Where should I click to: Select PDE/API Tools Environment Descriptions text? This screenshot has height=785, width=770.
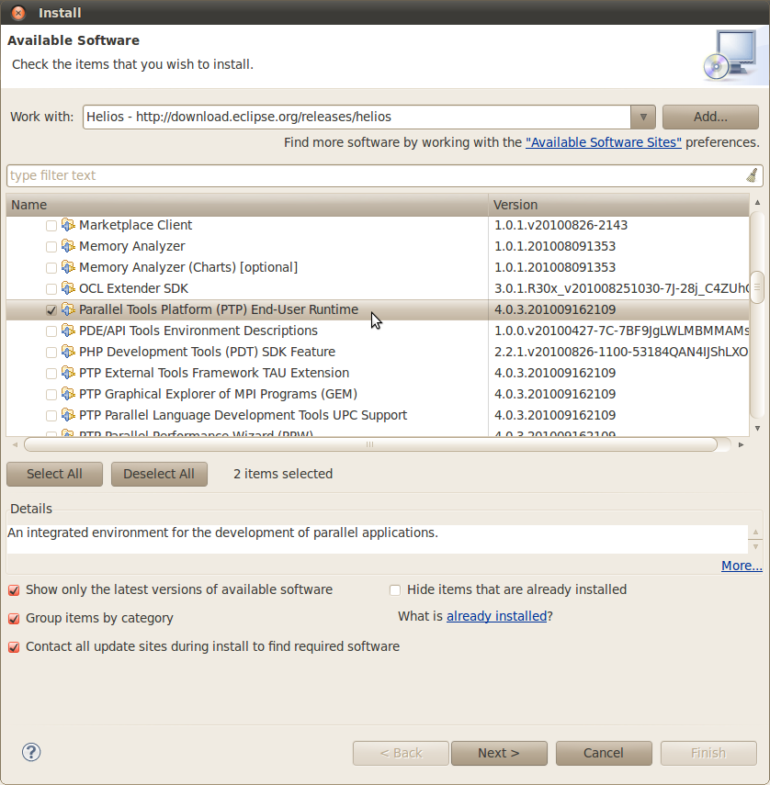click(x=198, y=331)
